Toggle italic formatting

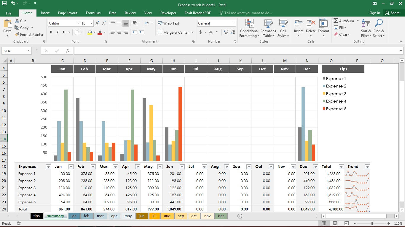click(x=57, y=32)
